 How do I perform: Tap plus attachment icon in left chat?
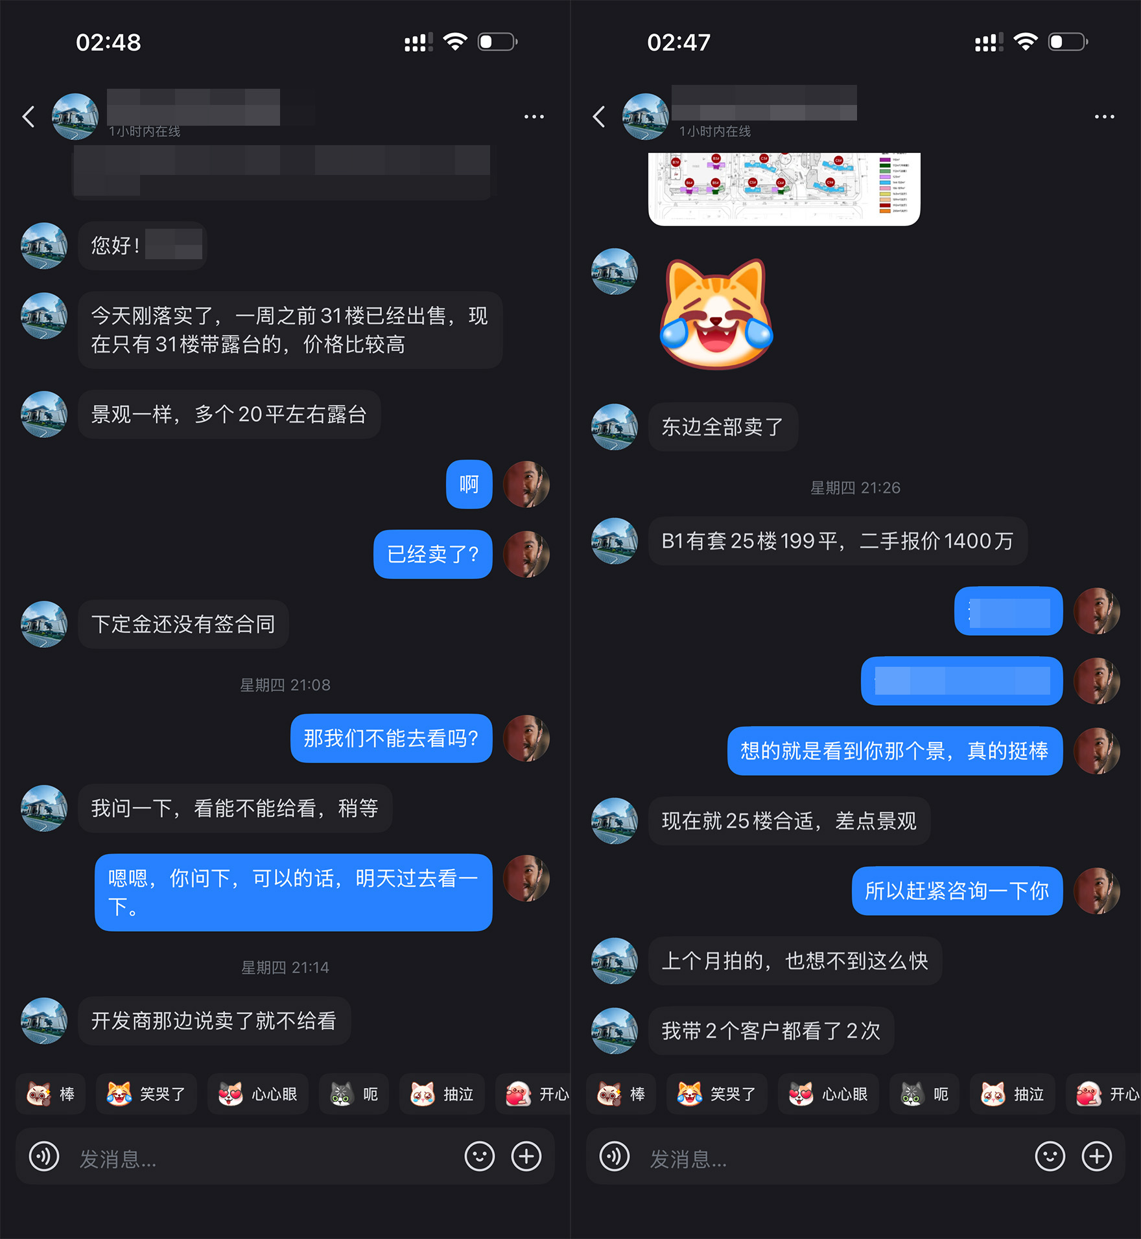(x=526, y=1157)
